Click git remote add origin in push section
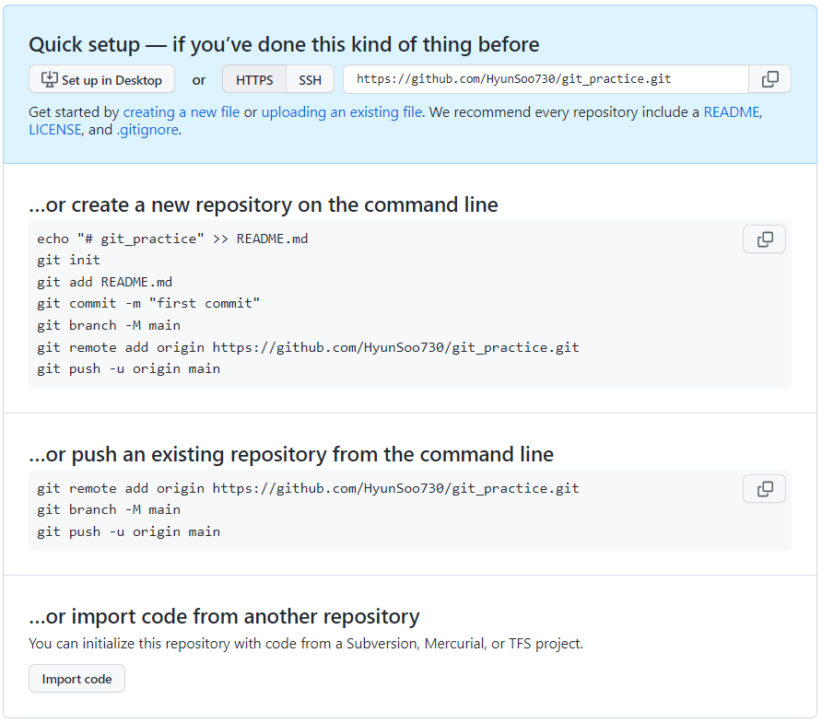 pos(308,488)
